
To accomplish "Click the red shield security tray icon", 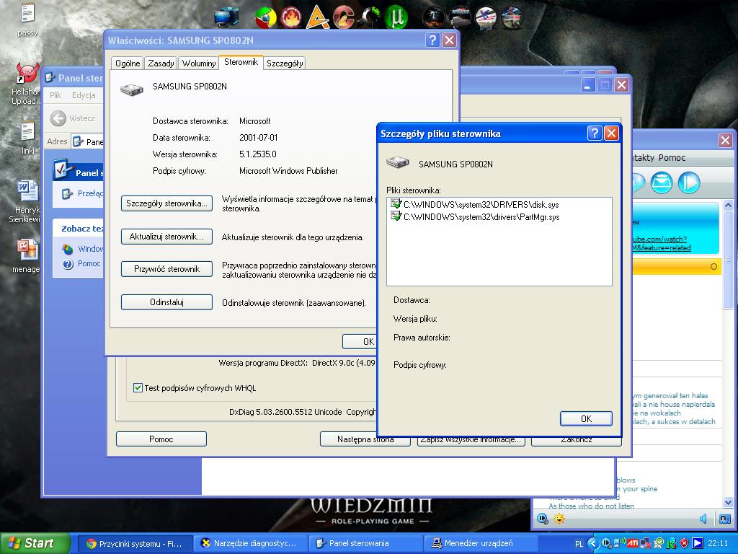I will (685, 543).
